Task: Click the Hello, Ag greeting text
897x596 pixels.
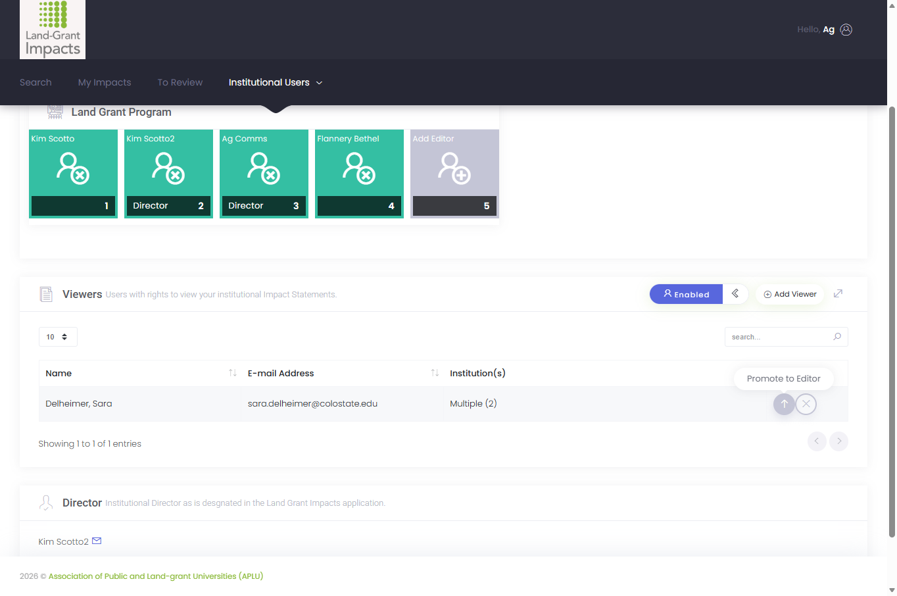Action: tap(815, 30)
